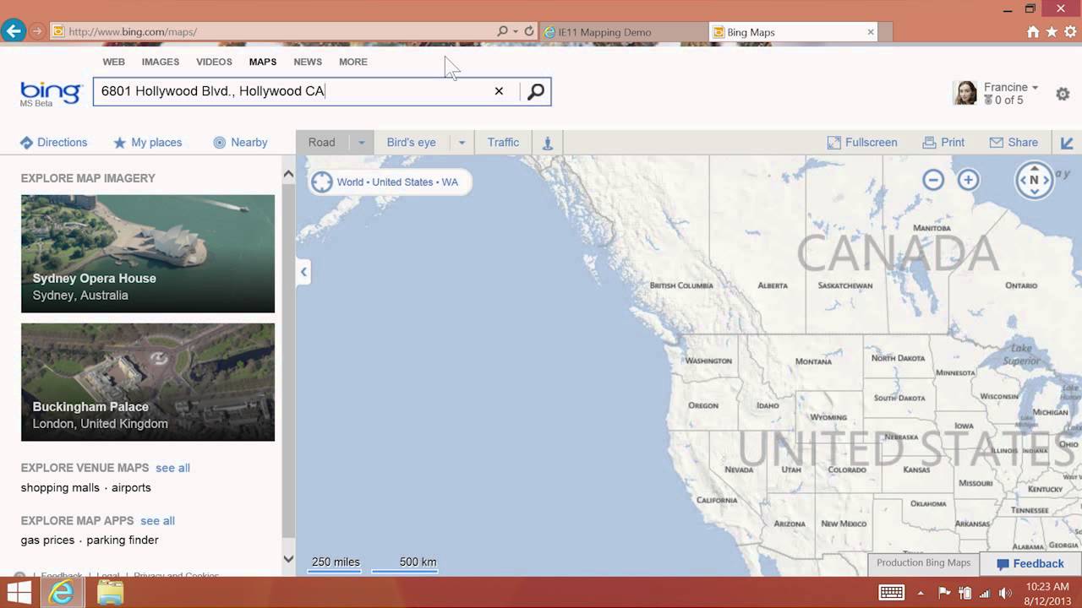Click the Feedback button on the map
Viewport: 1082px width, 608px height.
click(x=1030, y=563)
